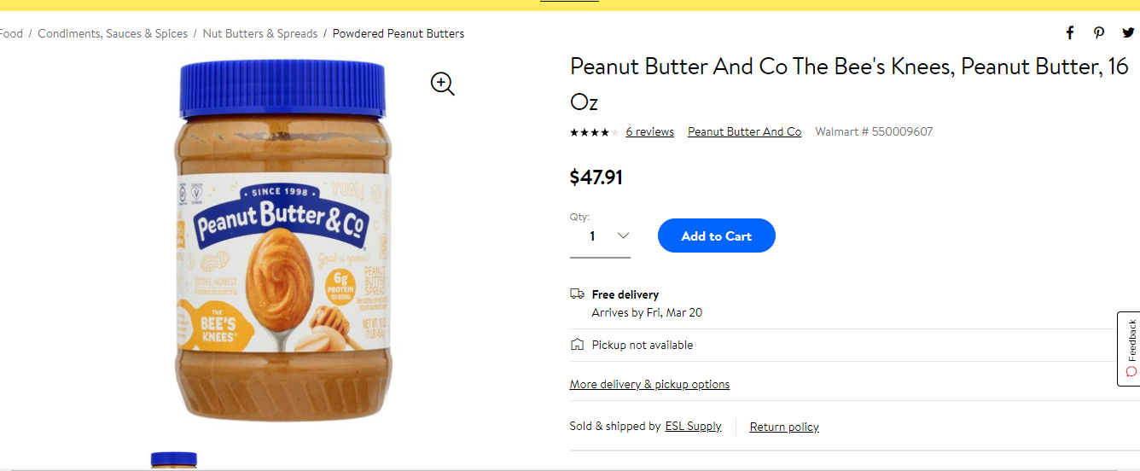Viewport: 1140px width, 471px height.
Task: Click the delivery truck icon
Action: 578,294
